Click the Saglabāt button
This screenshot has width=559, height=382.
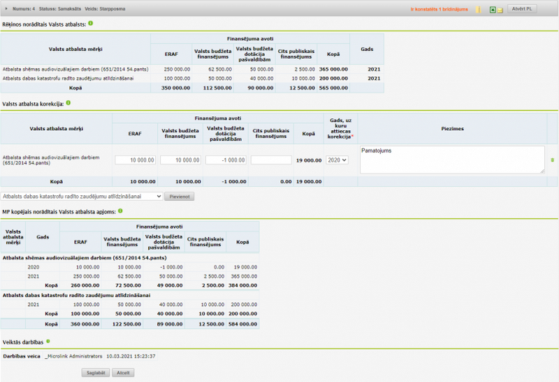click(x=96, y=373)
